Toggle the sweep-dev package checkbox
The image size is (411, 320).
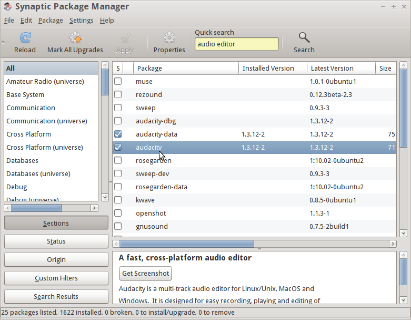click(118, 173)
